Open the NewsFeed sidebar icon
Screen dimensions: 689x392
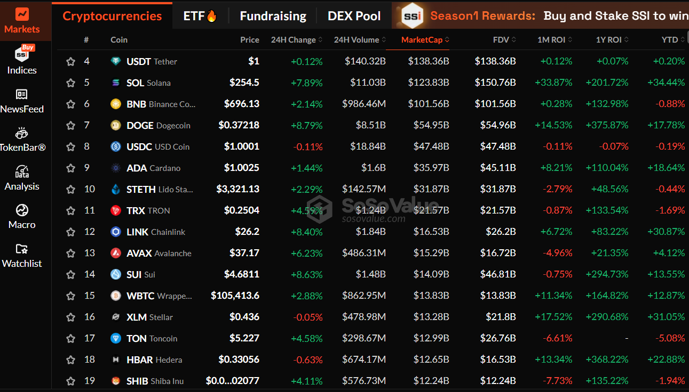(x=22, y=94)
